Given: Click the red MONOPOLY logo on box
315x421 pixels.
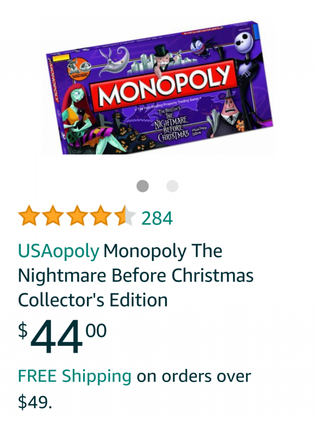Looking at the screenshot, I should 162,87.
